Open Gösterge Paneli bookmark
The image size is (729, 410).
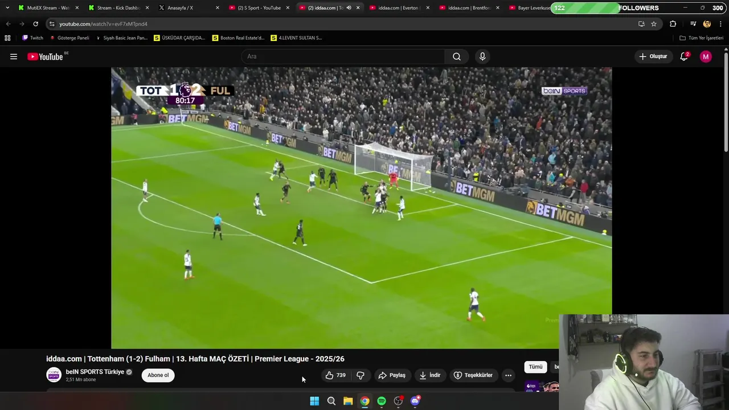(x=69, y=38)
